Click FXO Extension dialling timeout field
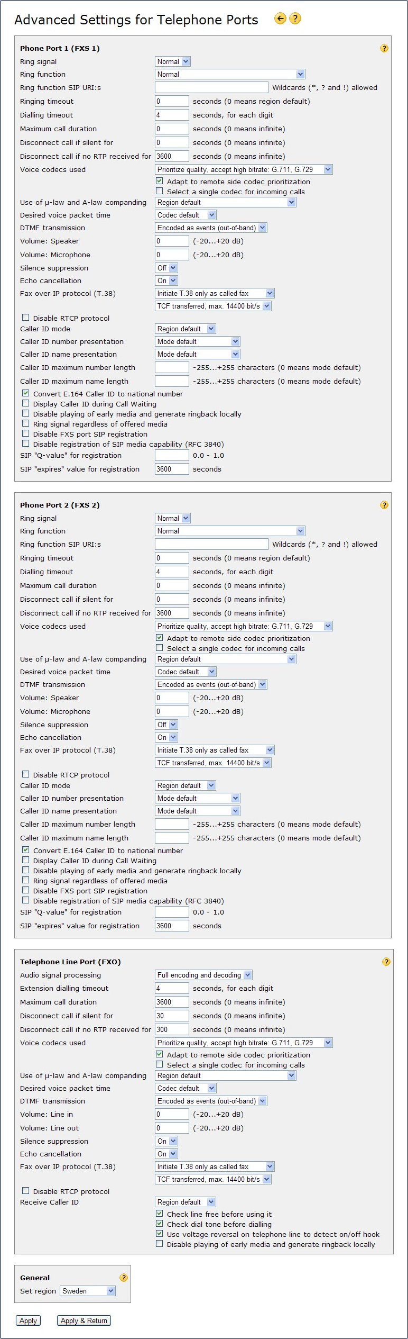 click(x=172, y=988)
